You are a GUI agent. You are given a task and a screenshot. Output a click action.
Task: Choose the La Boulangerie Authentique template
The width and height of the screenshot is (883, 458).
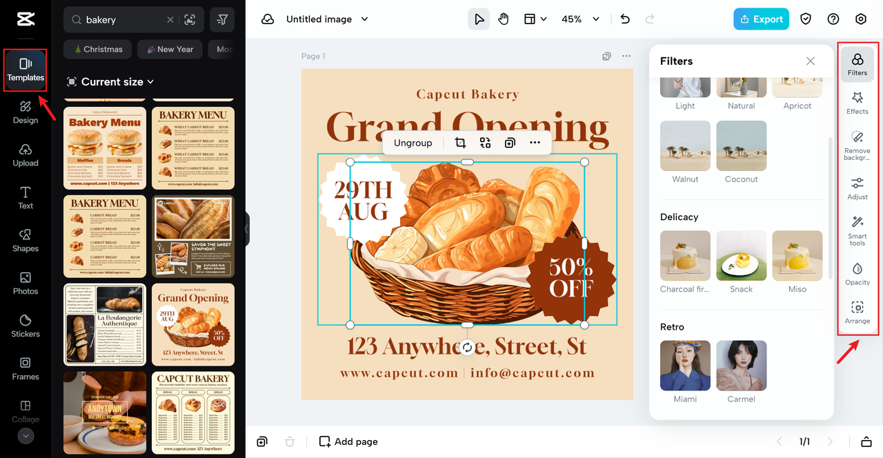click(x=105, y=324)
